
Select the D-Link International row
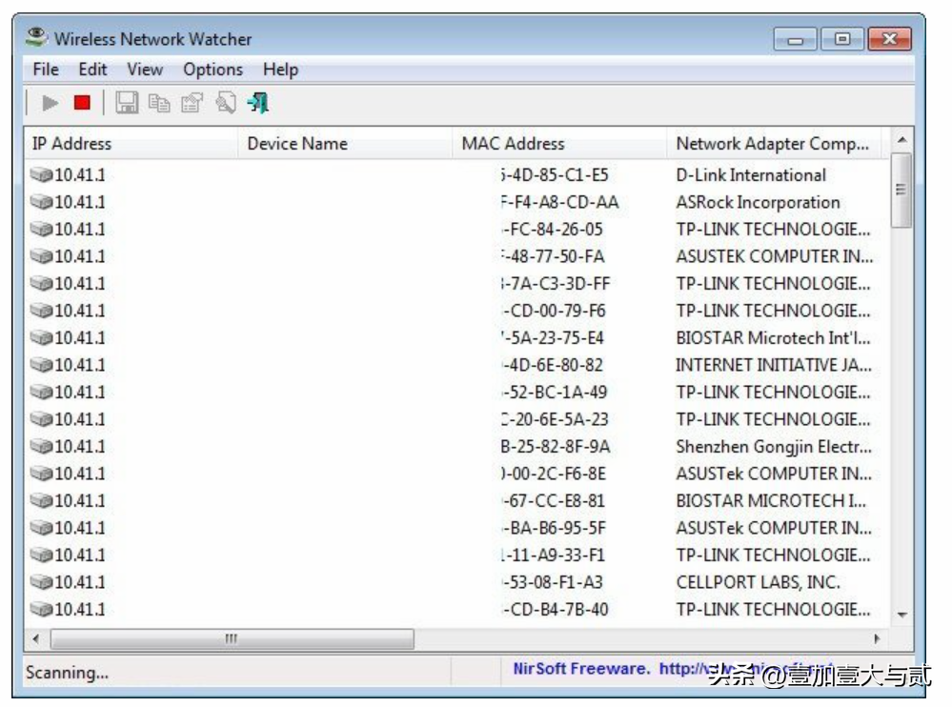455,174
